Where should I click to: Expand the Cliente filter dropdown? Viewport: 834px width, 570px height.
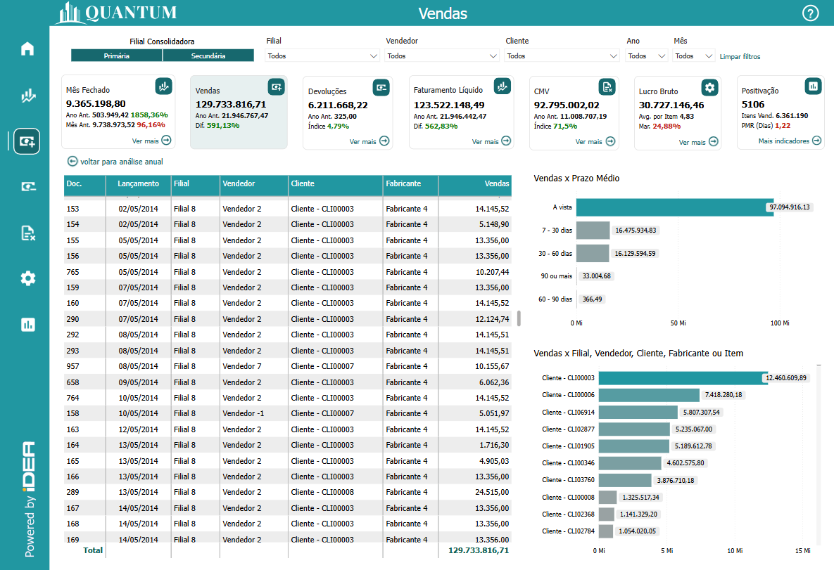[x=562, y=56]
